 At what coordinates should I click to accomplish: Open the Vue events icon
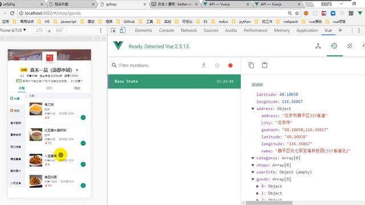point(350,46)
